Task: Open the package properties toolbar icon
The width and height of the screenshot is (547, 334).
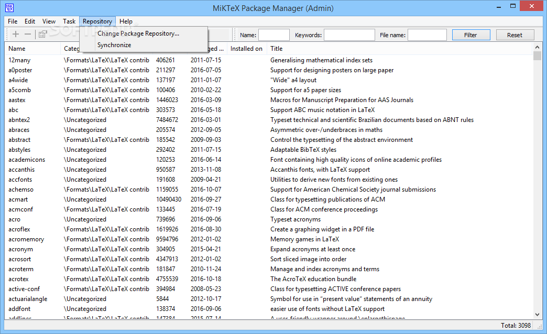Action: click(x=42, y=34)
